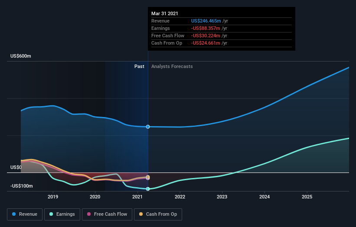Toggle the Cash From Op legend button

(x=158, y=214)
